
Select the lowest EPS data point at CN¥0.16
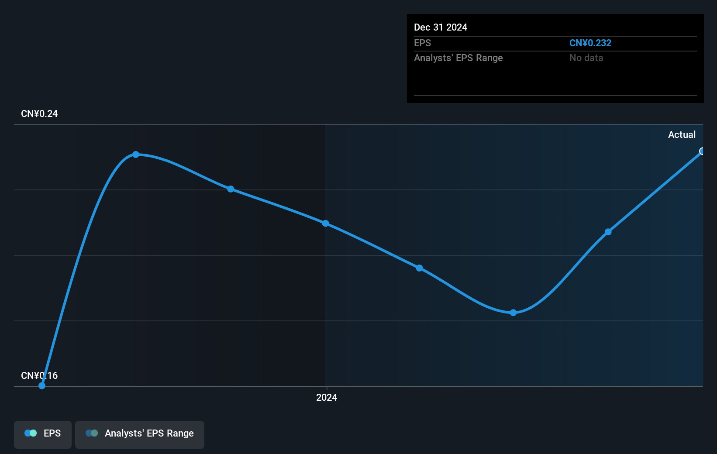point(42,385)
